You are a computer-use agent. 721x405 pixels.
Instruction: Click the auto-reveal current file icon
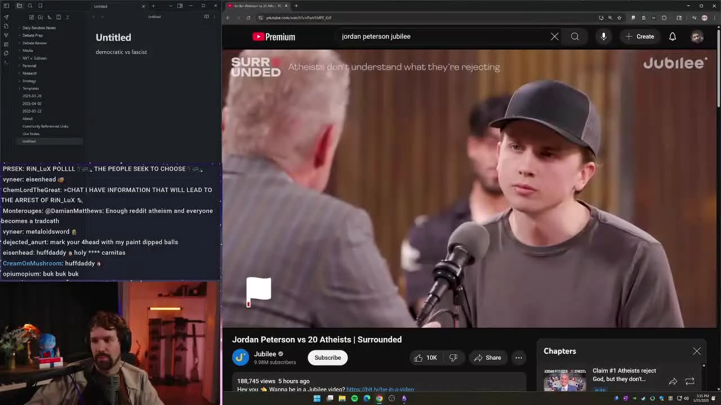tap(59, 17)
